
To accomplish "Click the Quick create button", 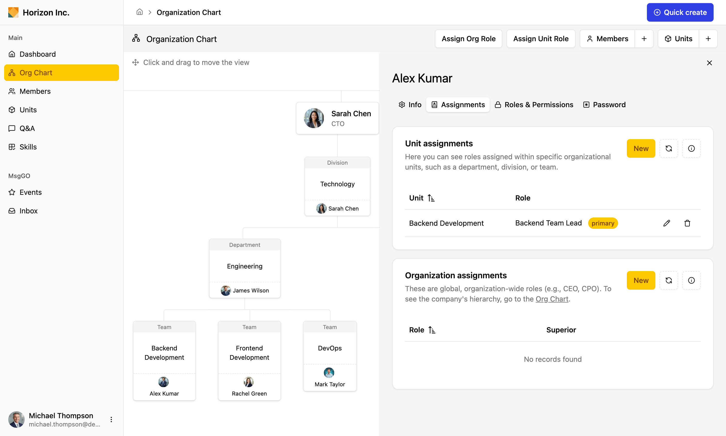I will point(680,12).
